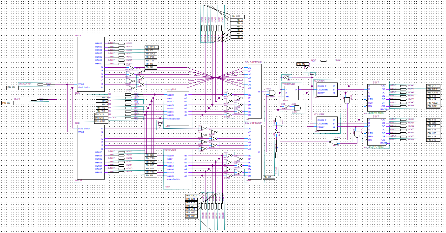Click the upper COUNTER block
Image resolution: width=446 pixels, height=233 pixels.
pos(327,90)
